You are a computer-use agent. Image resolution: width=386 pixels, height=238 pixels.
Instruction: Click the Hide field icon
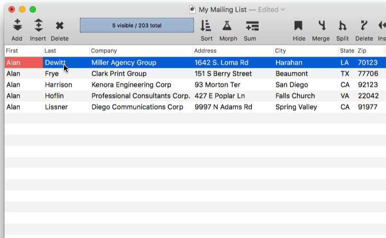tap(298, 25)
